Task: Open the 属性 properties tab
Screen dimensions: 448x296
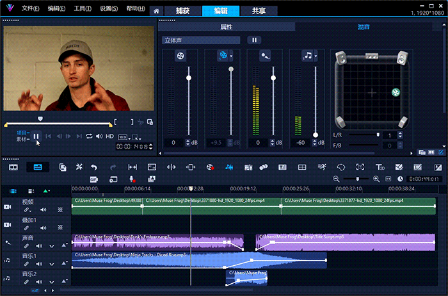Action: [226, 27]
